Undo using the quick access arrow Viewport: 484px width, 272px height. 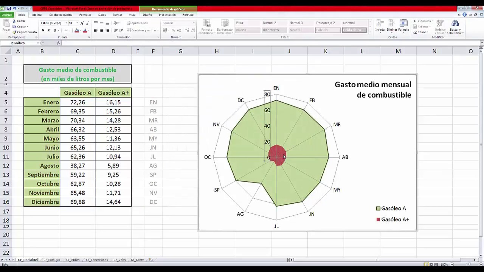(x=14, y=8)
